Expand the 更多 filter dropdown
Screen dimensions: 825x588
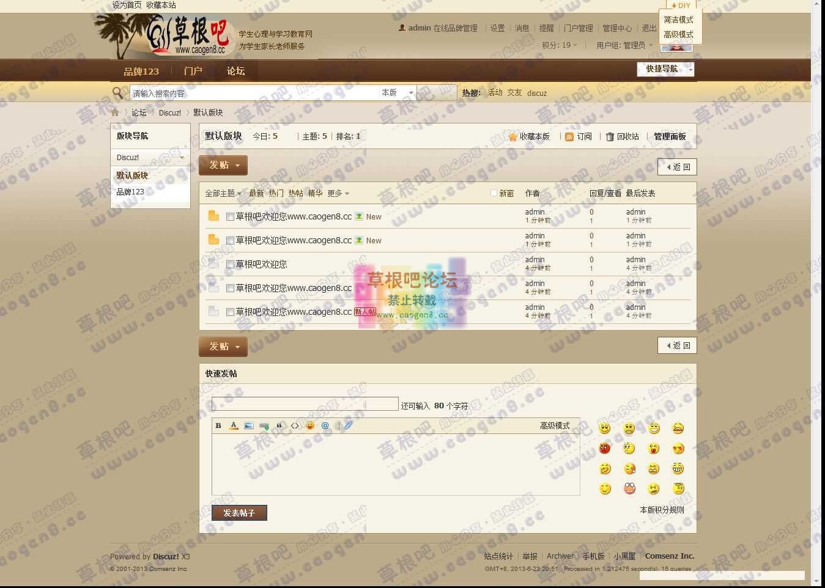point(336,193)
